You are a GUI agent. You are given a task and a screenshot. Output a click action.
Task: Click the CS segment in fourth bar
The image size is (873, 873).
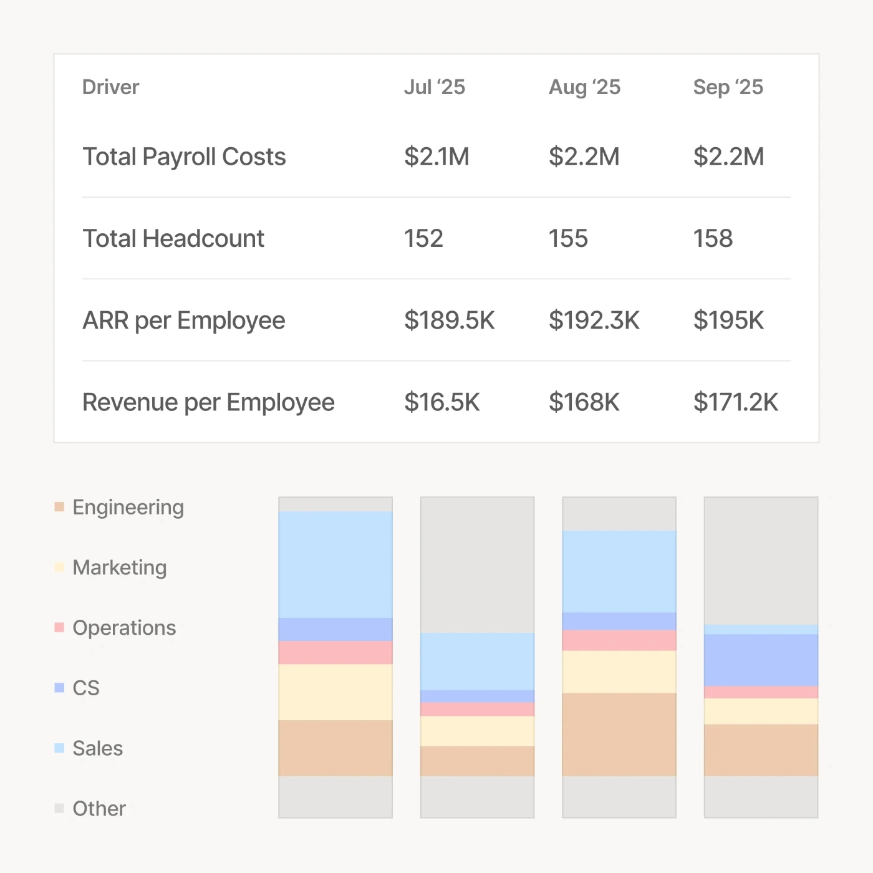pos(761,660)
